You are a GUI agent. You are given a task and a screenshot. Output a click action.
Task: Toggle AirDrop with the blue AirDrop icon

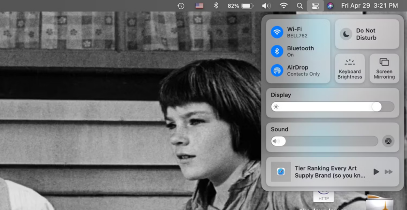coord(277,70)
